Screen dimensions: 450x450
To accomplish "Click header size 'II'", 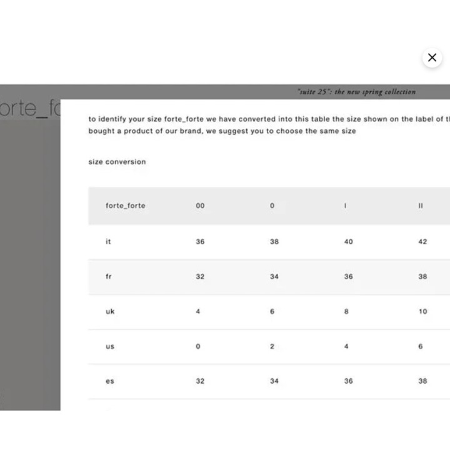I will point(421,206).
